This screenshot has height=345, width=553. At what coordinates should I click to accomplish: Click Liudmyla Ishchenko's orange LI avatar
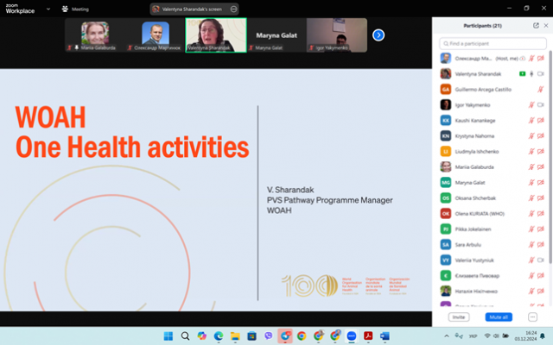[x=446, y=152]
